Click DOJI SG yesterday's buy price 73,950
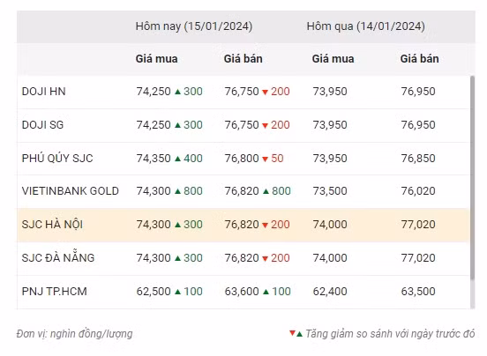487x356 pixels. (x=330, y=125)
